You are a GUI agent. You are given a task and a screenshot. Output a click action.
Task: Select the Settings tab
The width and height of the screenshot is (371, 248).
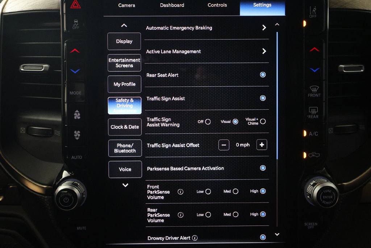[x=262, y=8]
